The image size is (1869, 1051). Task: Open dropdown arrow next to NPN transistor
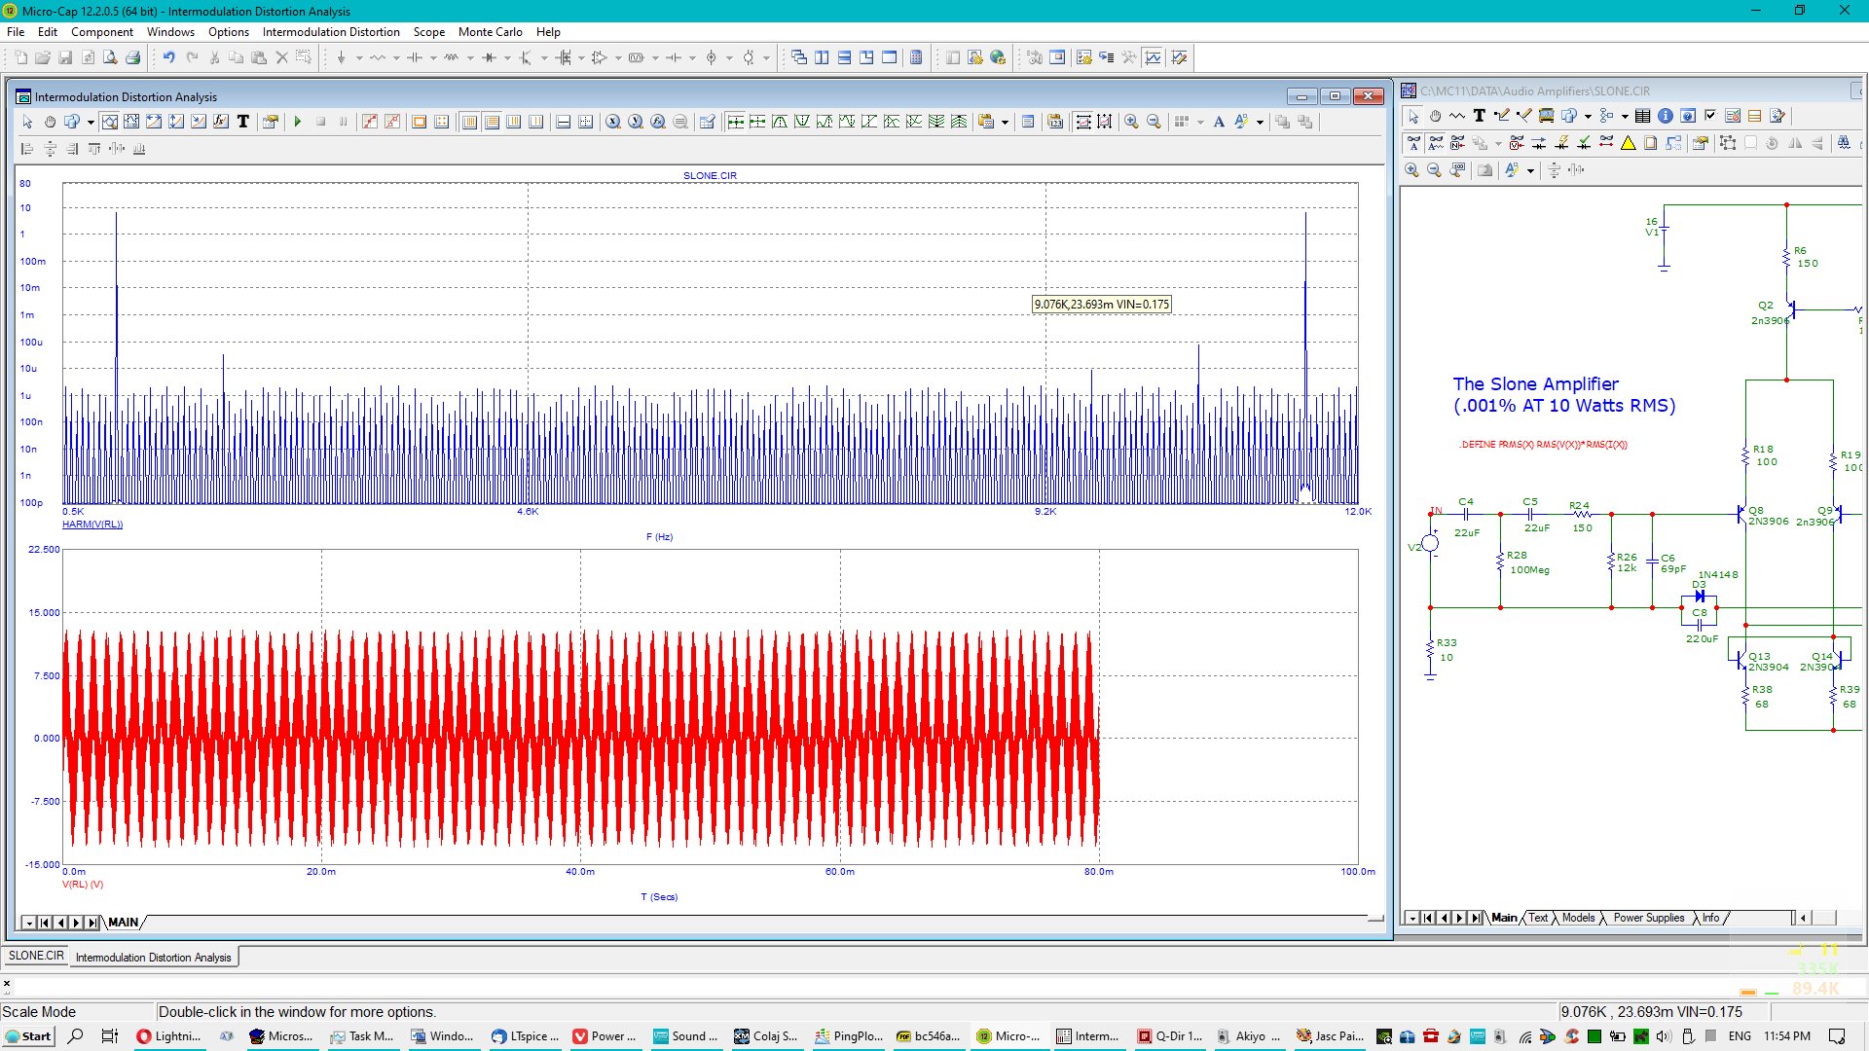pyautogui.click(x=543, y=57)
